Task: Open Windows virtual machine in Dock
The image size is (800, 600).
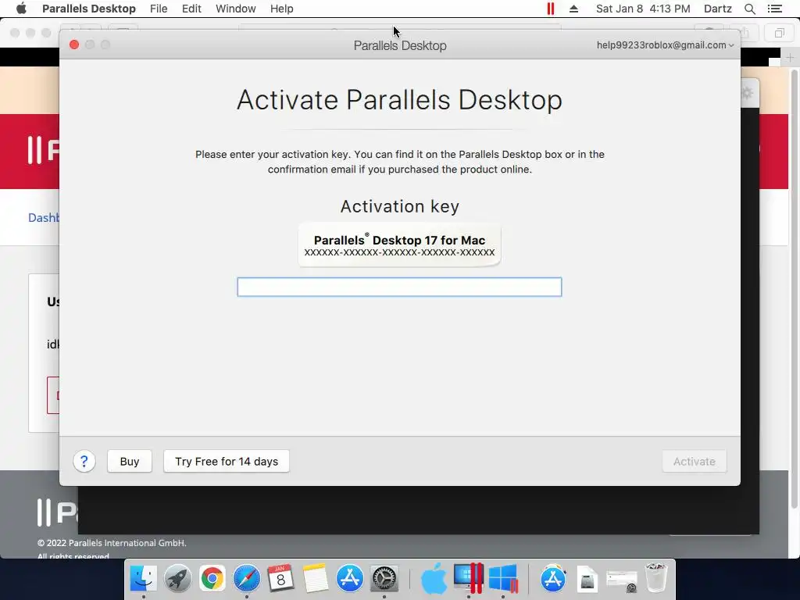Action: click(503, 579)
